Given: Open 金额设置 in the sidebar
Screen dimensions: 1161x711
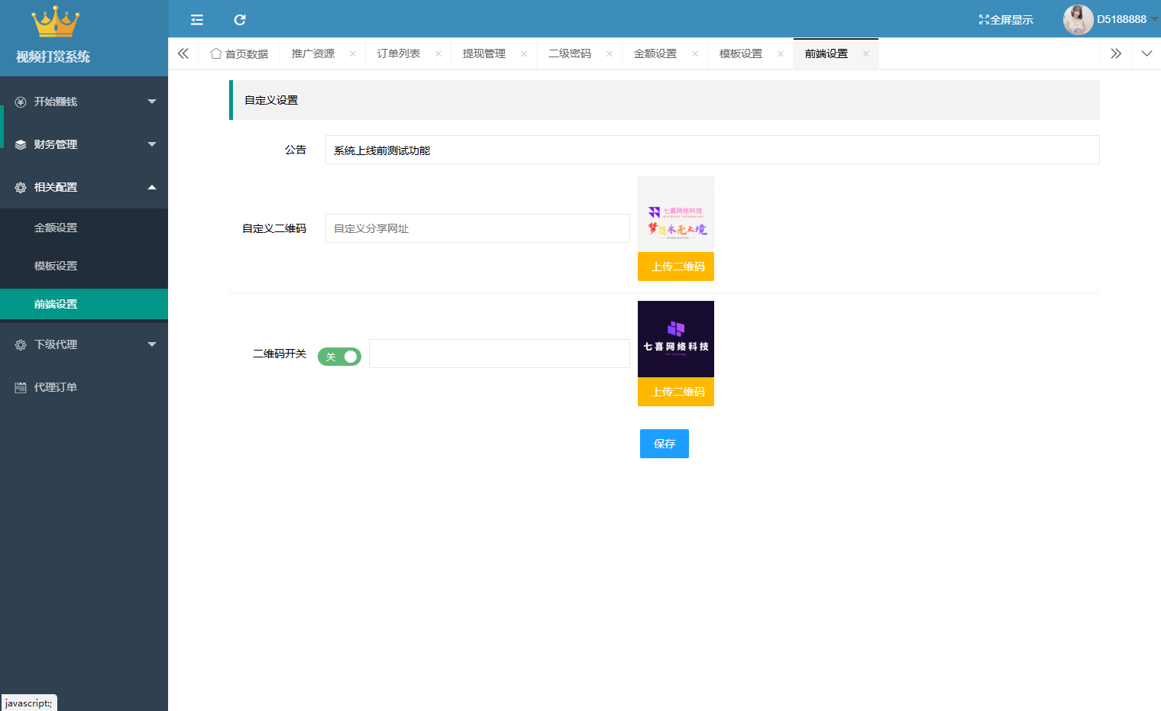Looking at the screenshot, I should 84,228.
